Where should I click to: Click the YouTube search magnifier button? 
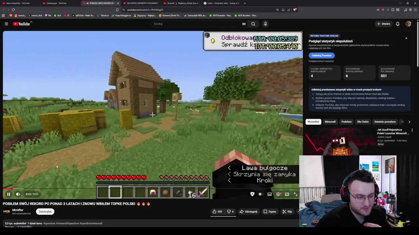pos(253,24)
